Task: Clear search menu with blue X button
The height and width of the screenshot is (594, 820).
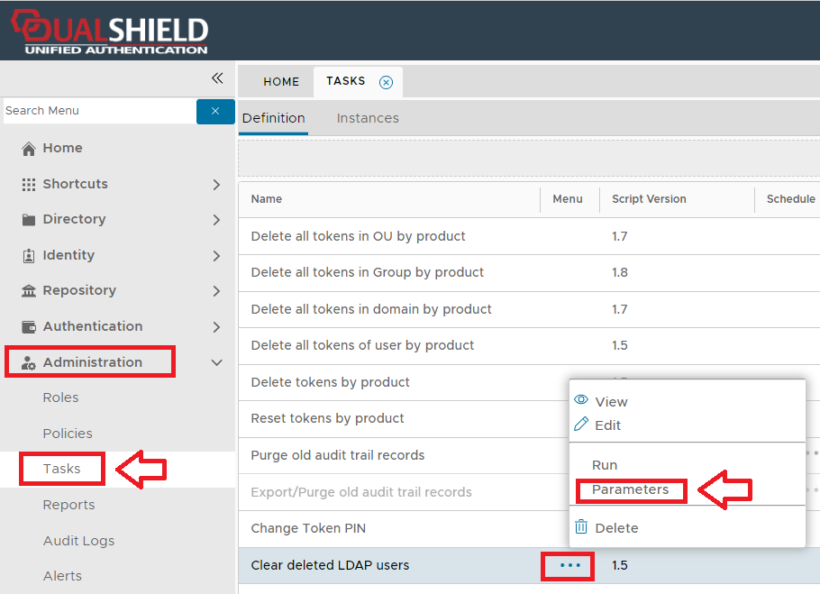Action: click(215, 111)
